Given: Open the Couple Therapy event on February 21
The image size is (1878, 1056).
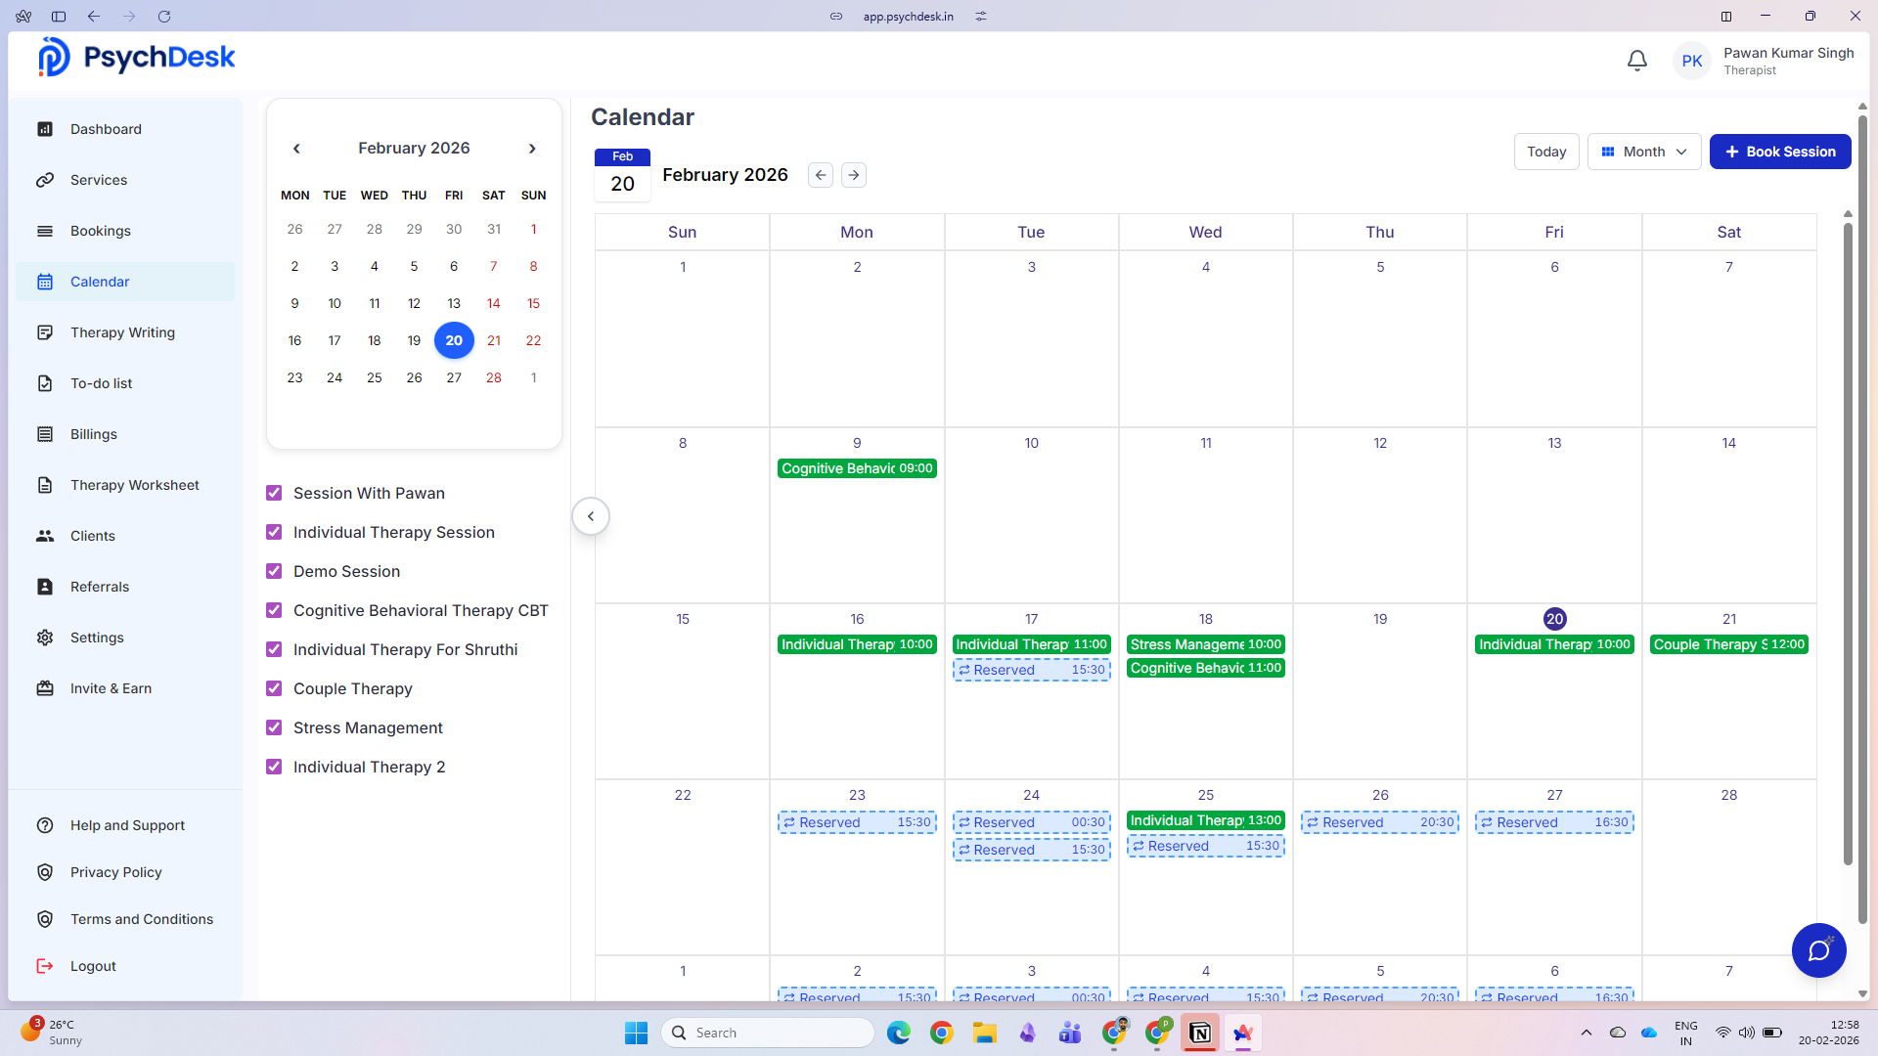Looking at the screenshot, I should coord(1727,644).
